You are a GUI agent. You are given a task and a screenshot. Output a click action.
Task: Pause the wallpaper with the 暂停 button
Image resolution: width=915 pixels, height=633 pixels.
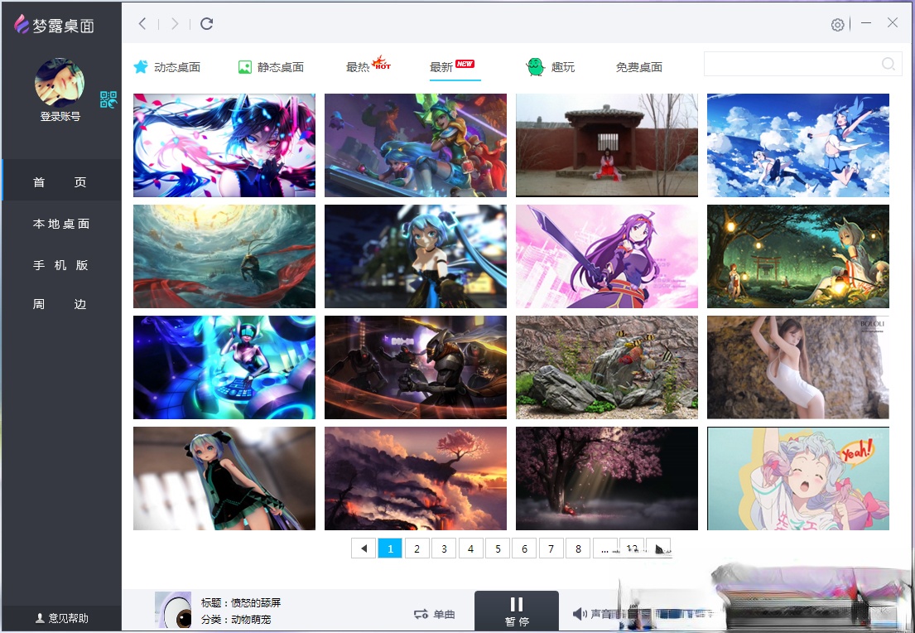click(516, 611)
